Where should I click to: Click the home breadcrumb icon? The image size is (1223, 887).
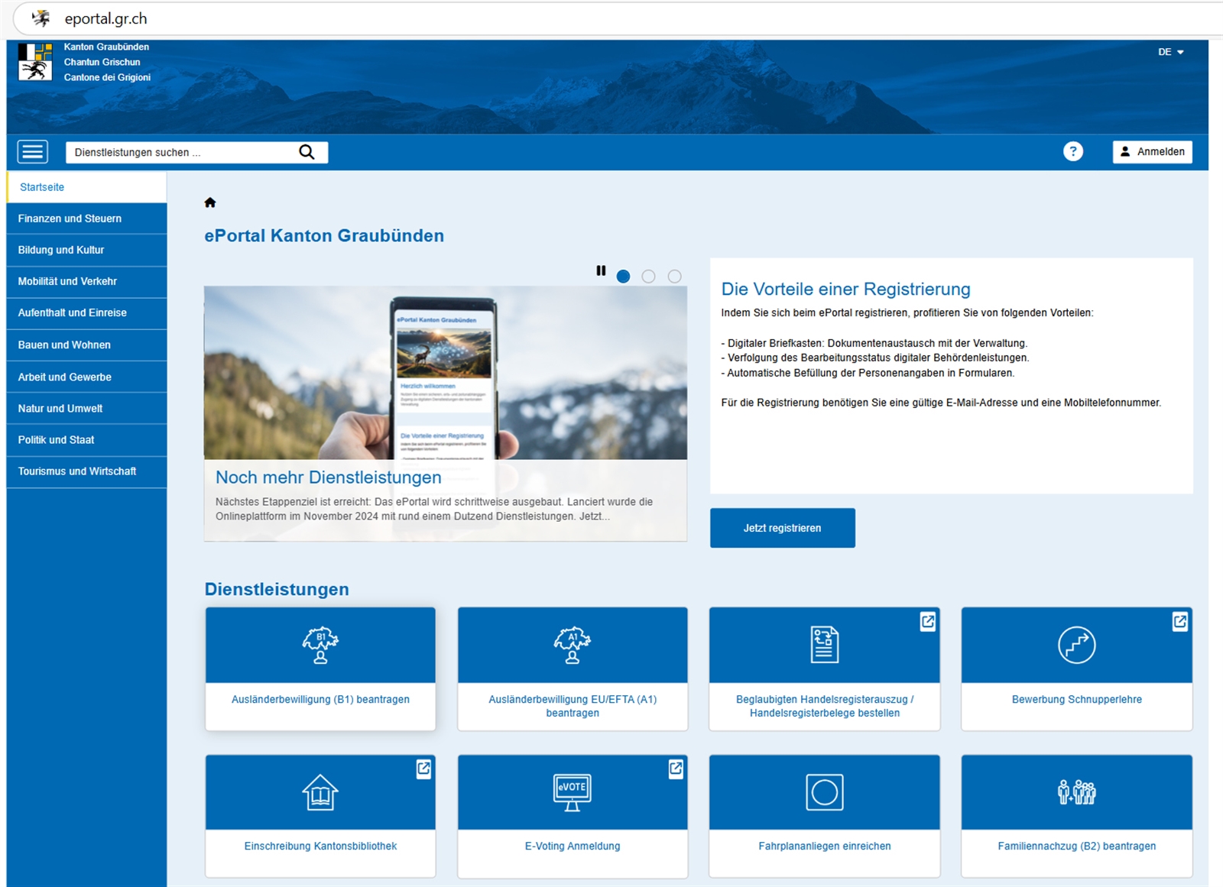click(210, 202)
